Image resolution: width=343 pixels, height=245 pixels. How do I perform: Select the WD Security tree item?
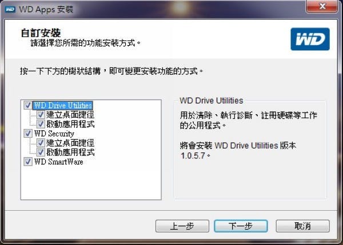click(54, 134)
